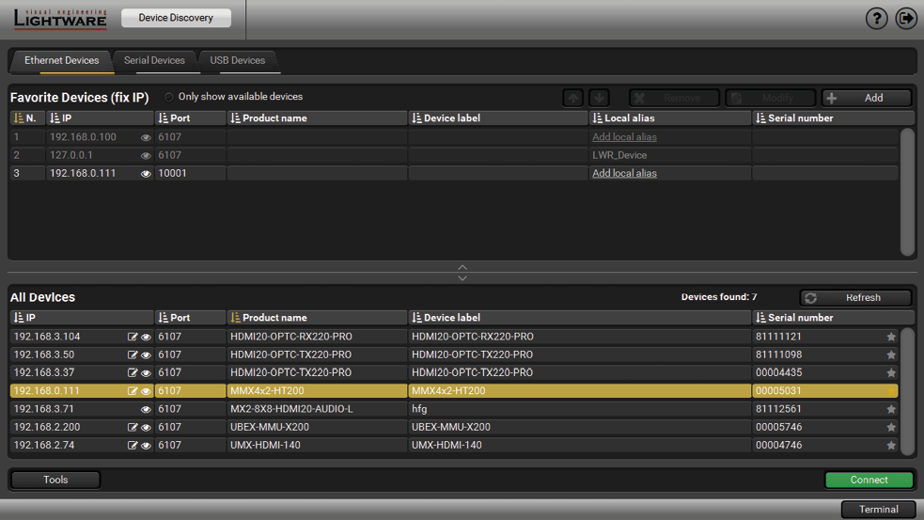This screenshot has height=520, width=924.
Task: Click eye icon for favorite 192.168.0.111 port 10001
Action: point(146,174)
